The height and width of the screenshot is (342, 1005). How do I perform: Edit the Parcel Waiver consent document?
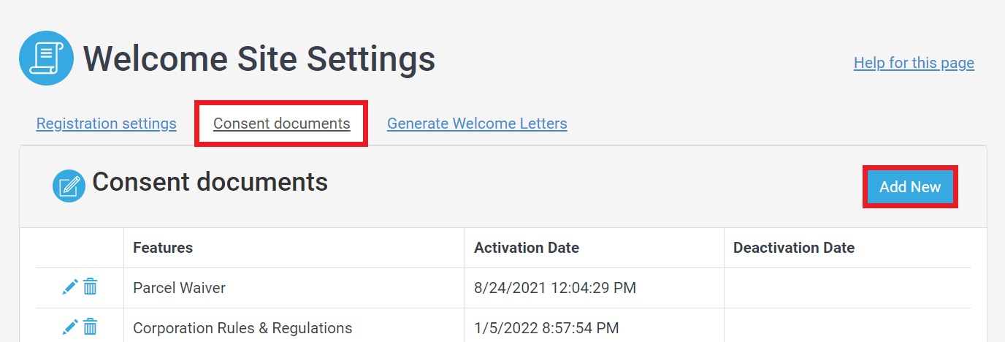click(x=70, y=287)
